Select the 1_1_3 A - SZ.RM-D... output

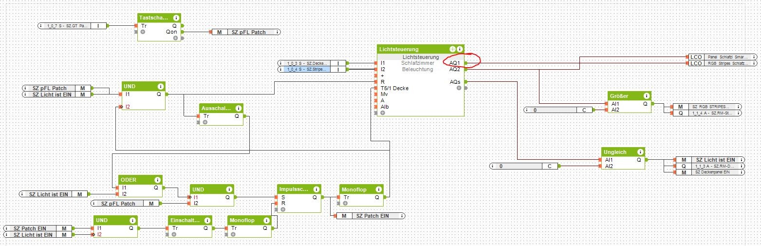pyautogui.click(x=710, y=166)
